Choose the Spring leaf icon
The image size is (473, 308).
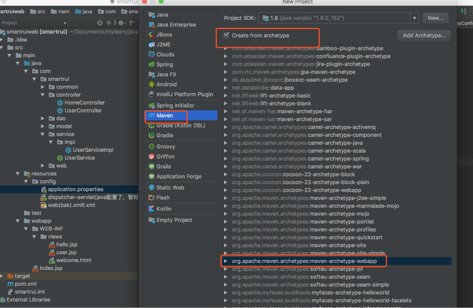point(151,64)
